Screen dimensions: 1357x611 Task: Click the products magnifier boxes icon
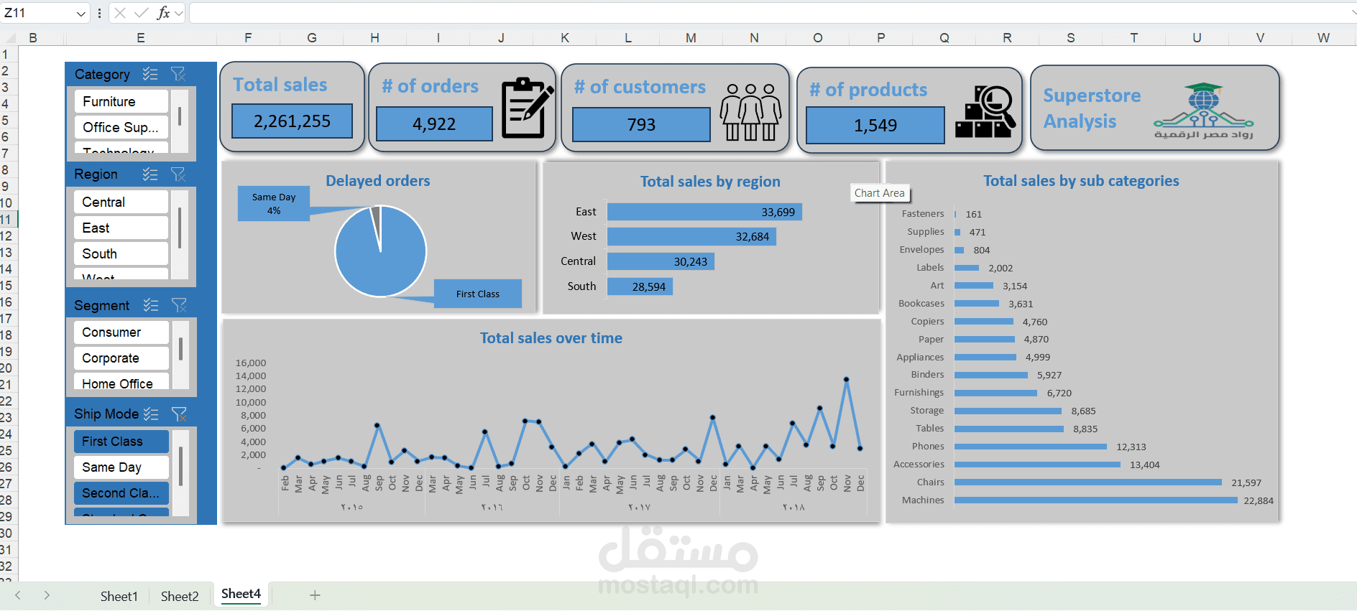pos(985,111)
